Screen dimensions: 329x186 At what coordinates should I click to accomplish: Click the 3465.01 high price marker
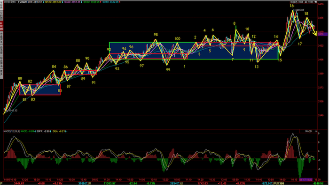pos(299,10)
